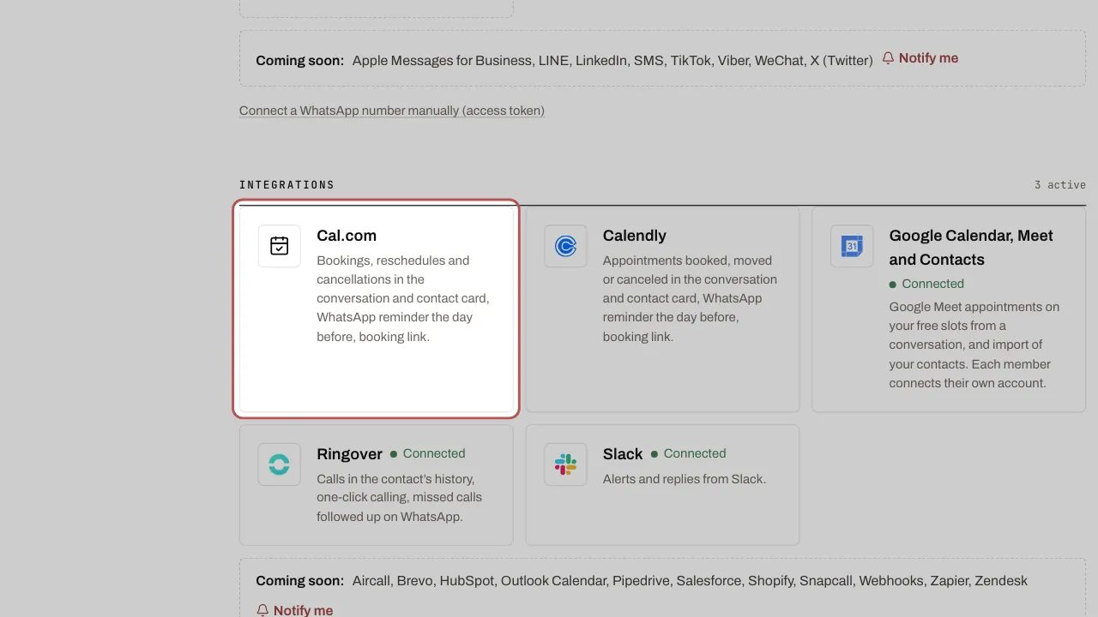The height and width of the screenshot is (617, 1098).
Task: Open Google Calendar, Meet and Contacts title
Action: pos(971,248)
